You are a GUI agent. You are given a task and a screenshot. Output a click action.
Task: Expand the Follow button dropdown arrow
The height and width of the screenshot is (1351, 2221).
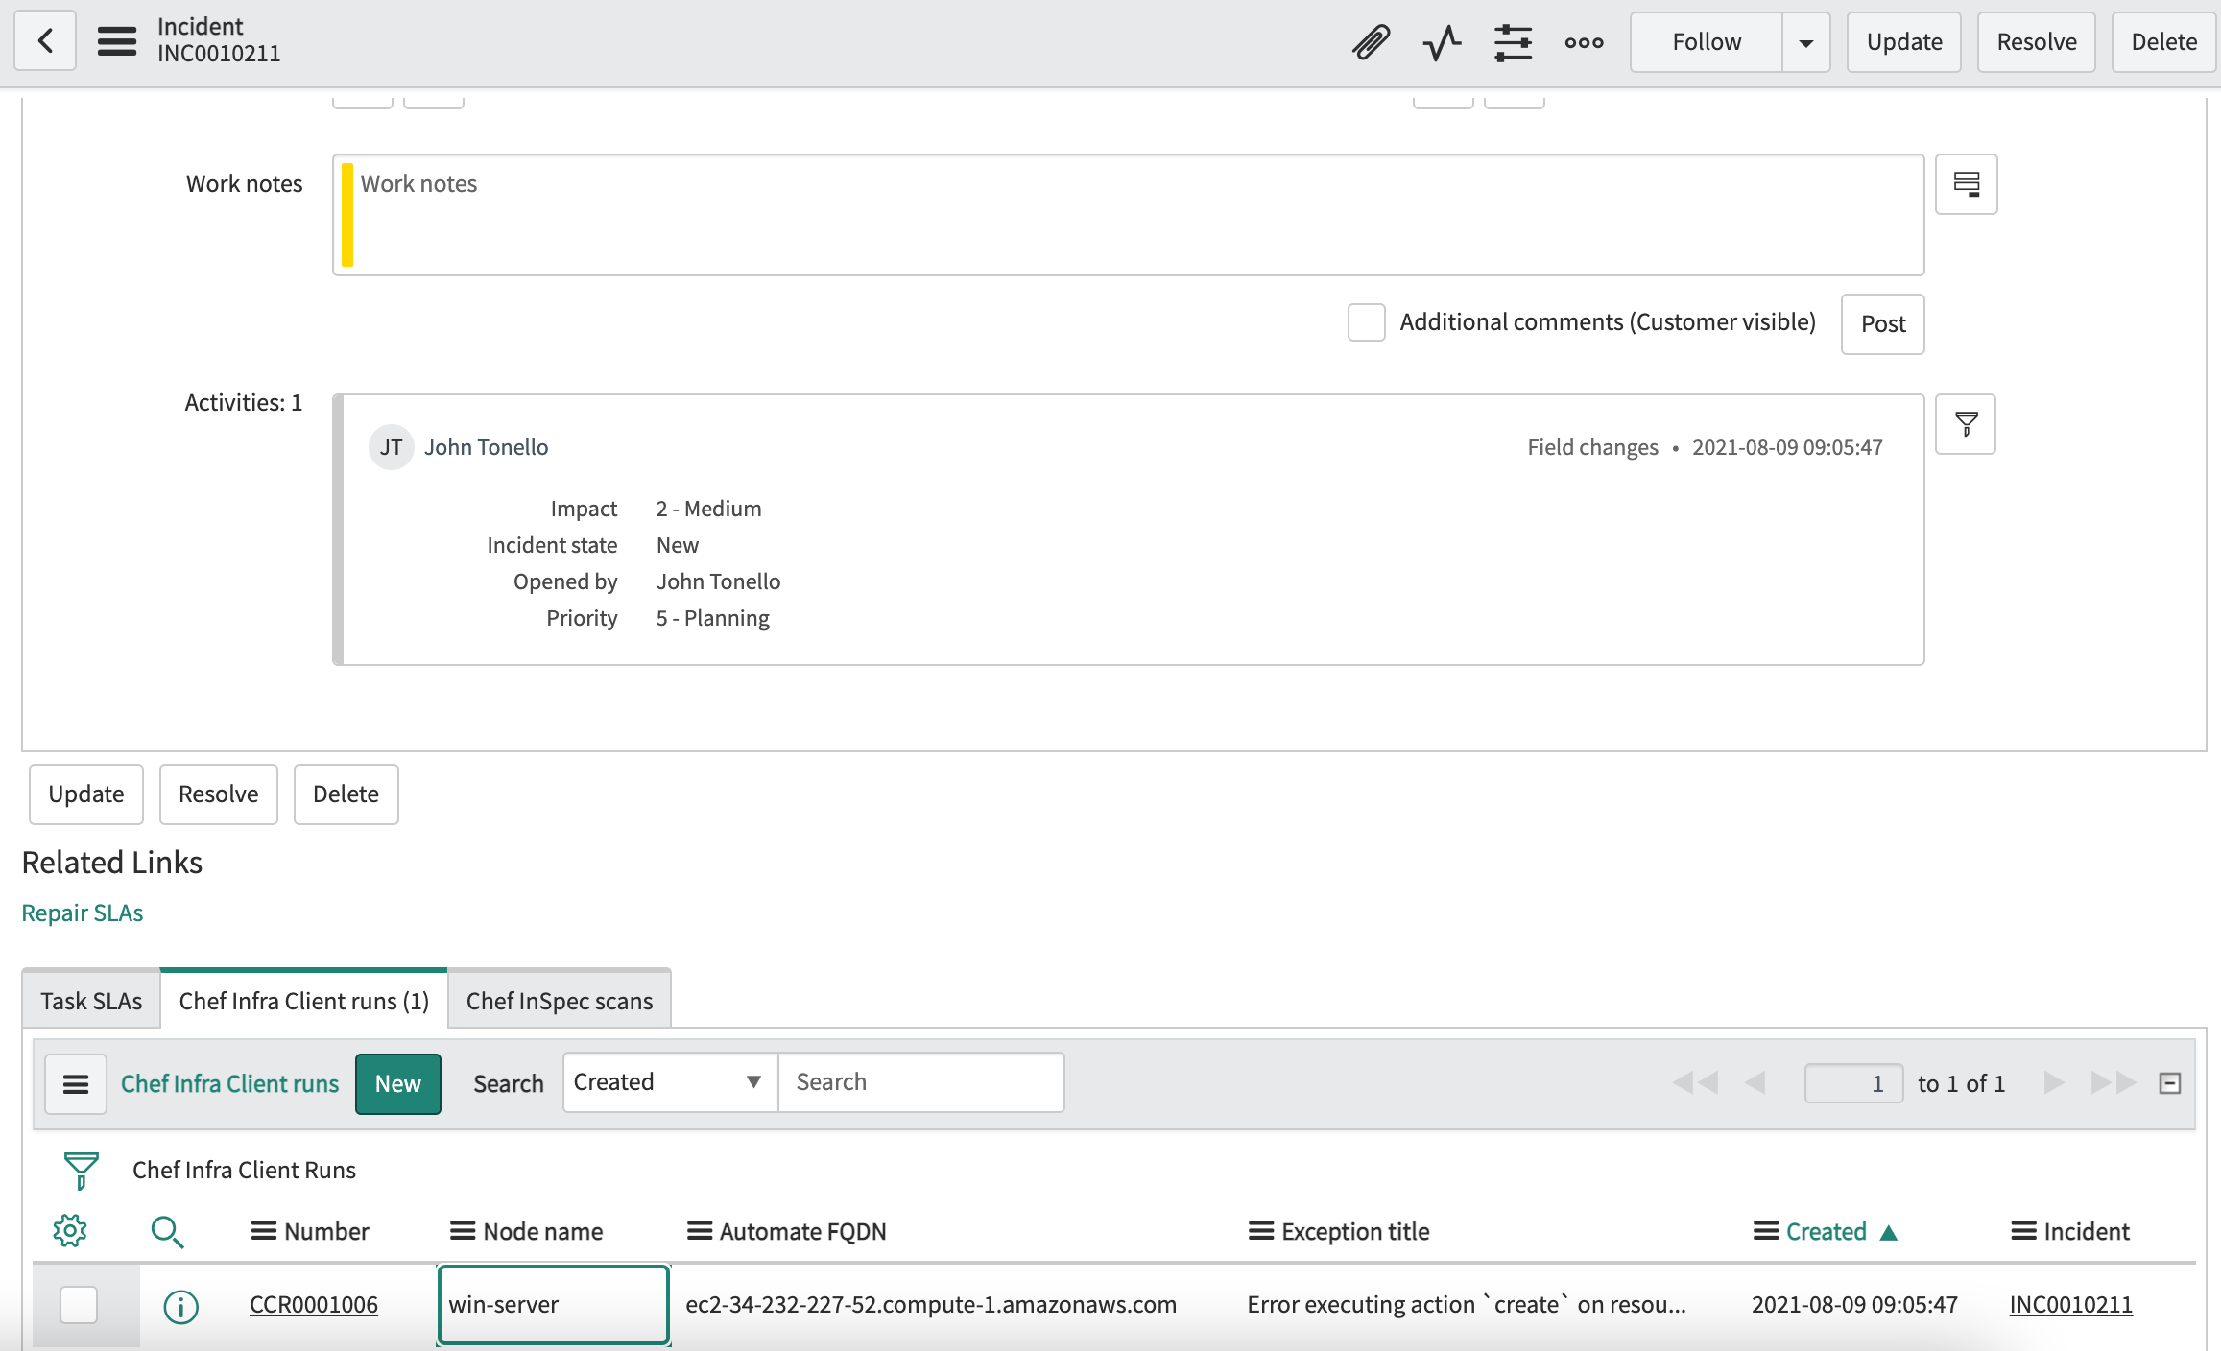coord(1807,43)
